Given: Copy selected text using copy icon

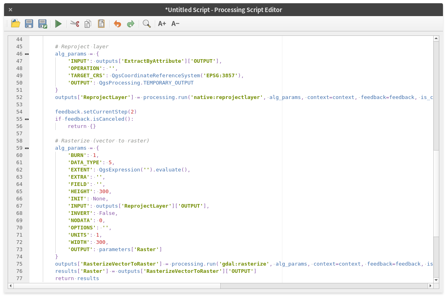Looking at the screenshot, I should (x=88, y=24).
